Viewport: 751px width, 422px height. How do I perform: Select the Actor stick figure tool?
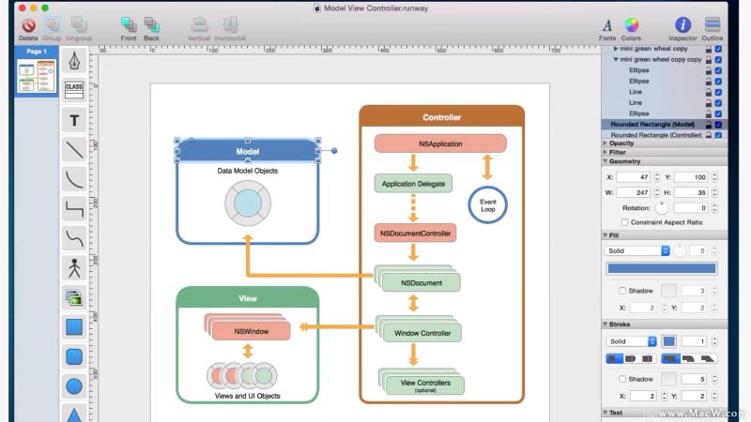74,268
